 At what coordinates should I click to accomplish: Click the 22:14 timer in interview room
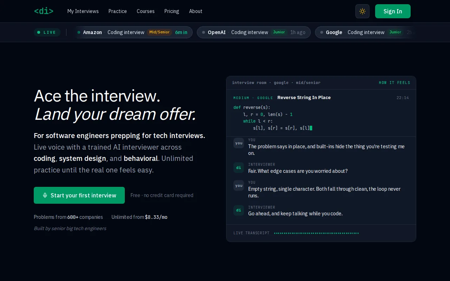pyautogui.click(x=403, y=98)
